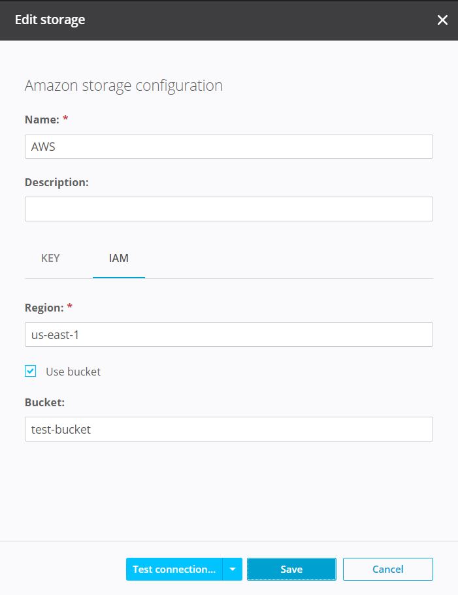Switch to the KEY tab

coord(50,258)
